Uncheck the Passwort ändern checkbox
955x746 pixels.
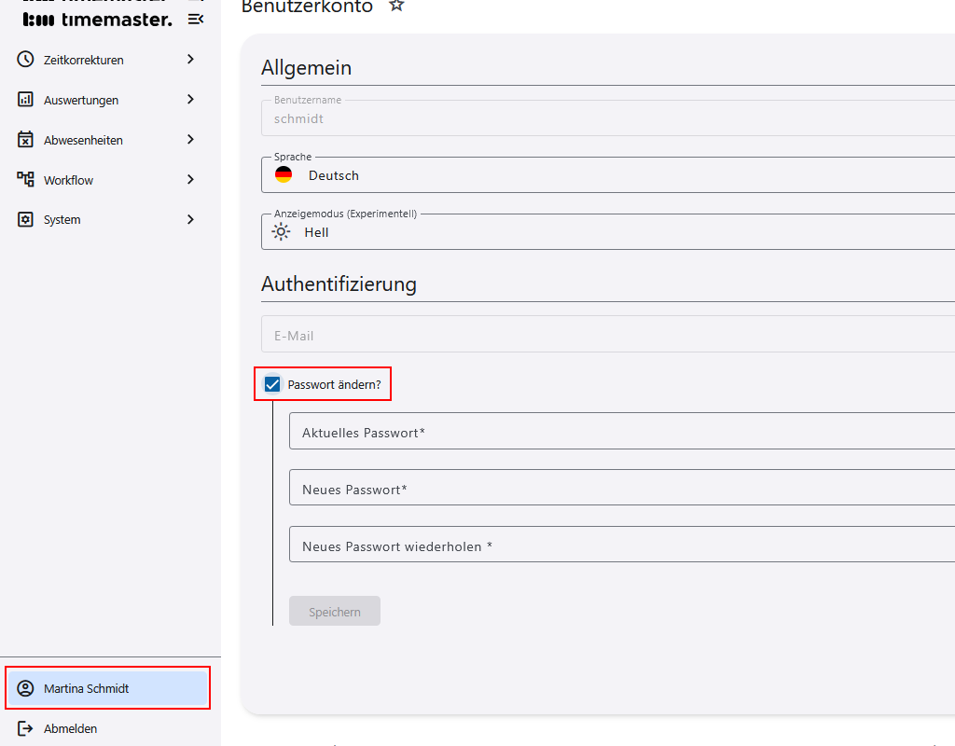pyautogui.click(x=271, y=383)
